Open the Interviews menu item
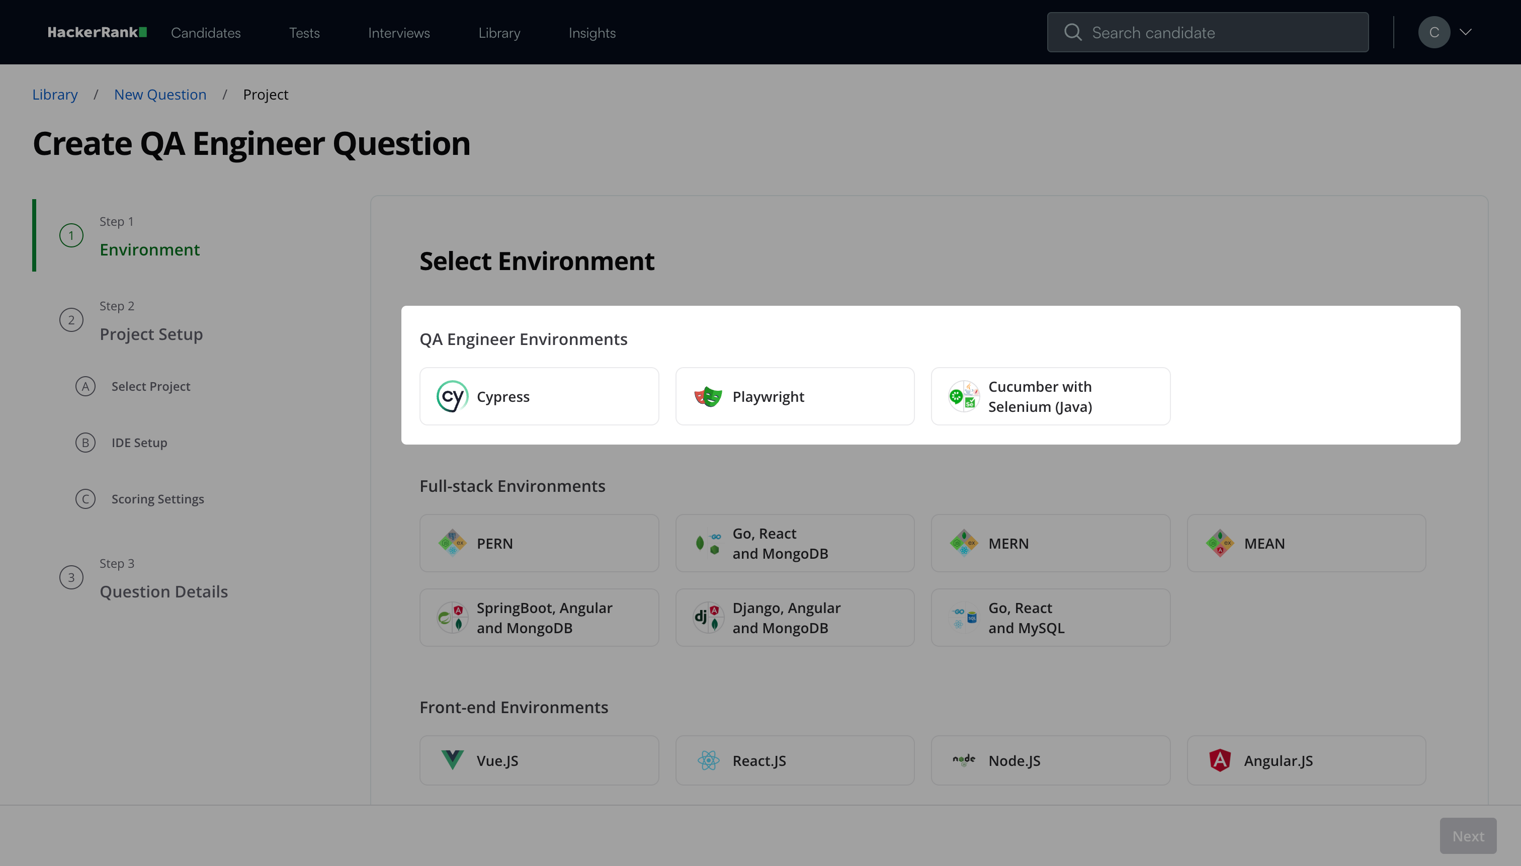Viewport: 1521px width, 866px height. coord(398,33)
